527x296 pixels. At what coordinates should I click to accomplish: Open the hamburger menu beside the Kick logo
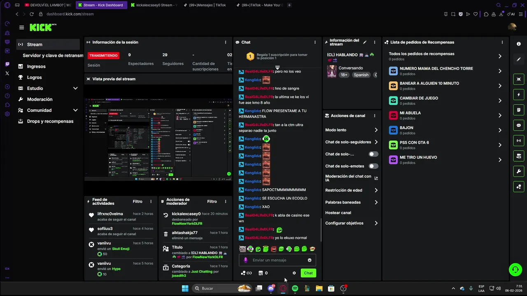point(21,28)
